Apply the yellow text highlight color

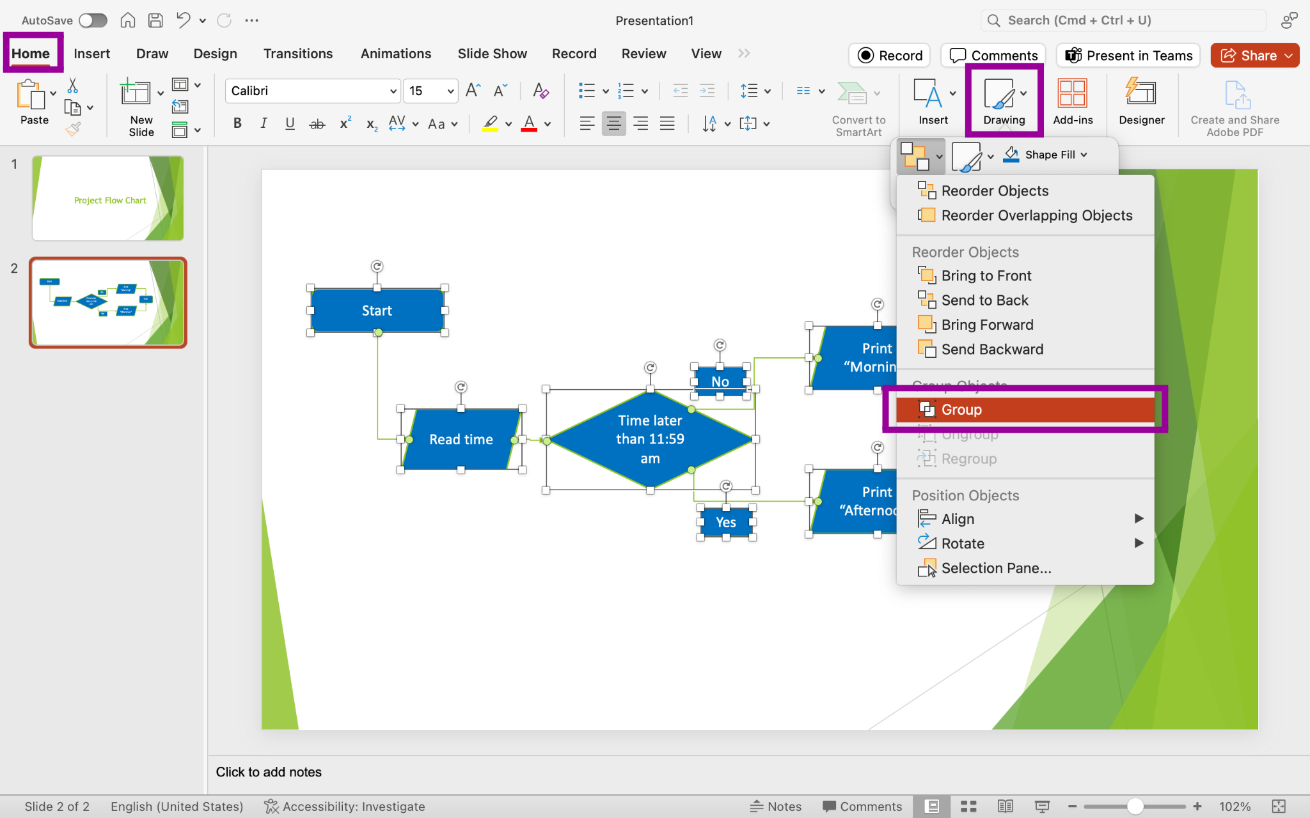click(490, 124)
